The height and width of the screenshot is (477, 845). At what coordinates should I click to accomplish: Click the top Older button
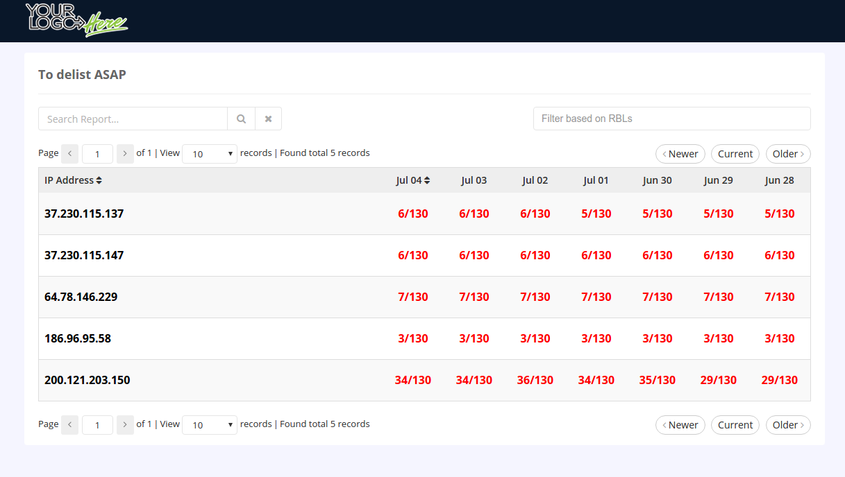pos(788,154)
